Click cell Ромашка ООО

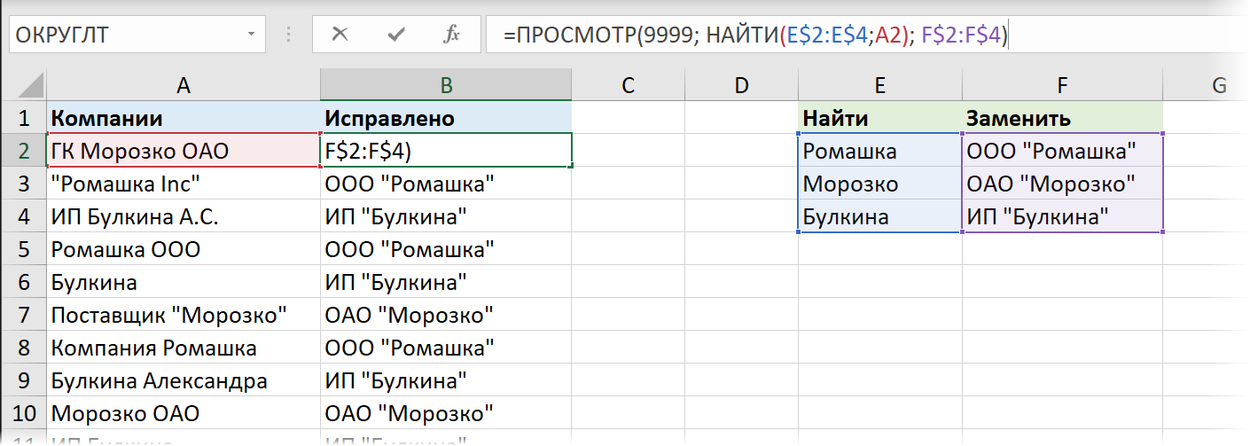tap(184, 249)
